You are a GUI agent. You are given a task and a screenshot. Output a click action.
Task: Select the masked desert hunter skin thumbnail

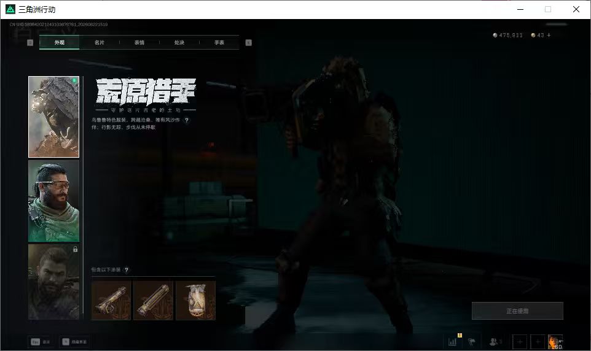coord(54,117)
